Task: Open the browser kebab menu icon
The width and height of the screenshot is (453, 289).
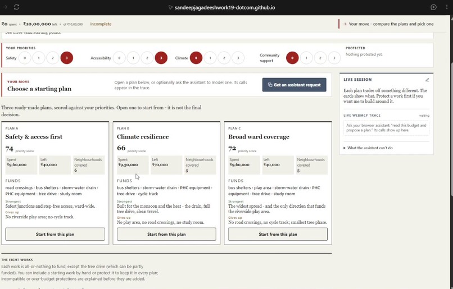Action: pos(447,7)
